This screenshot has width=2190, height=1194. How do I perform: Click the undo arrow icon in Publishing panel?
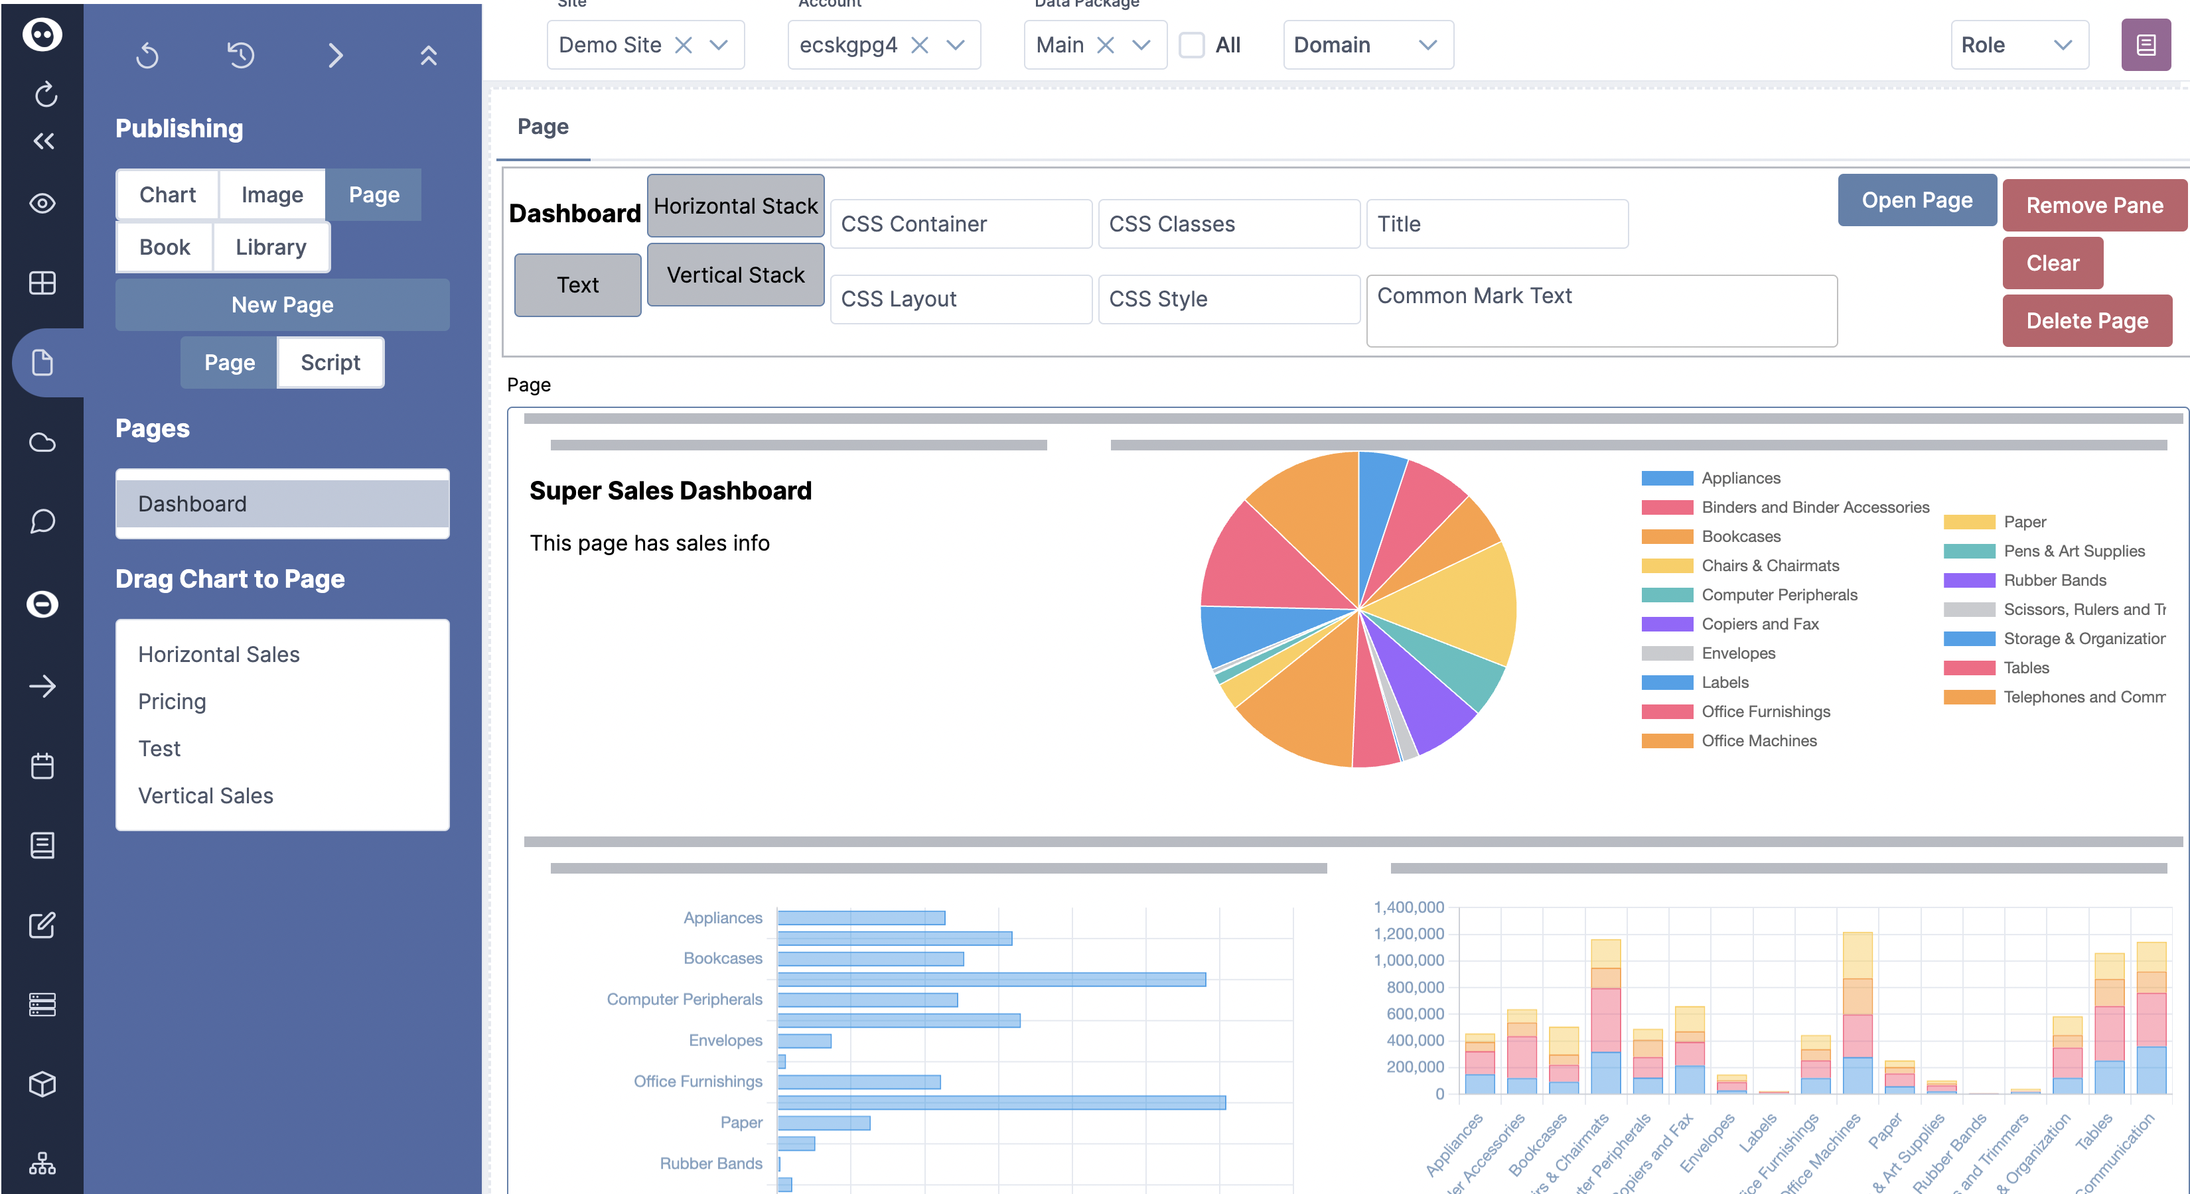coord(147,55)
